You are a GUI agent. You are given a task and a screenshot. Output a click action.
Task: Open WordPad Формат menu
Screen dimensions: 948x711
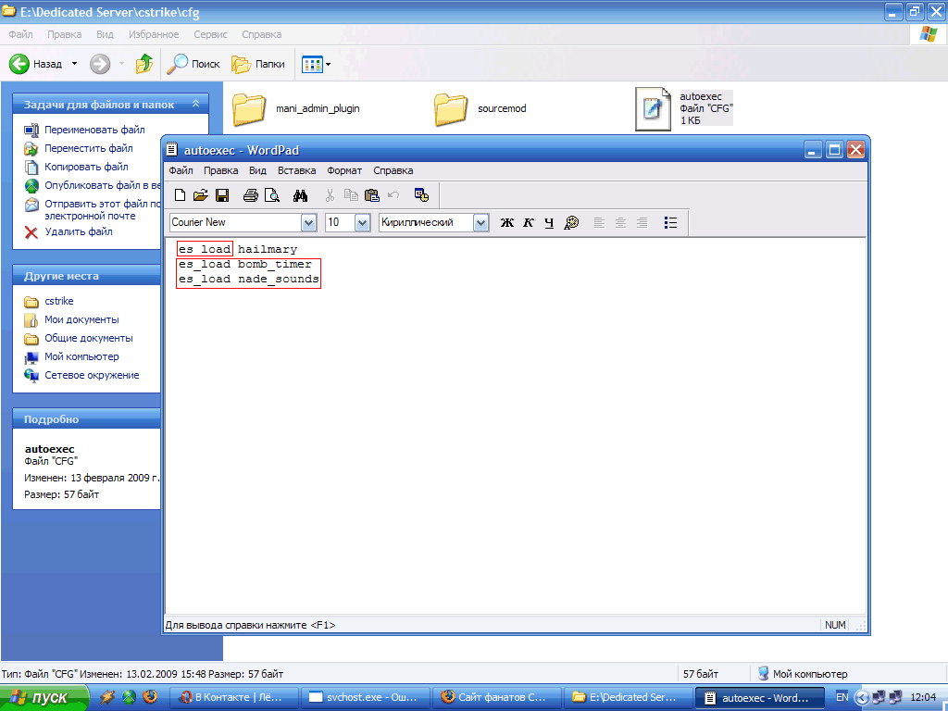(x=344, y=170)
